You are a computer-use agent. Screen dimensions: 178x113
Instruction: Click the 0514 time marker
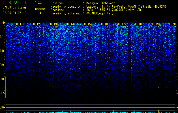[x=70, y=24]
